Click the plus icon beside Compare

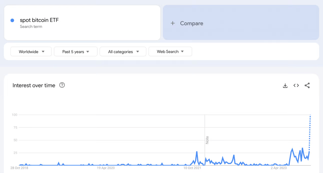point(172,23)
